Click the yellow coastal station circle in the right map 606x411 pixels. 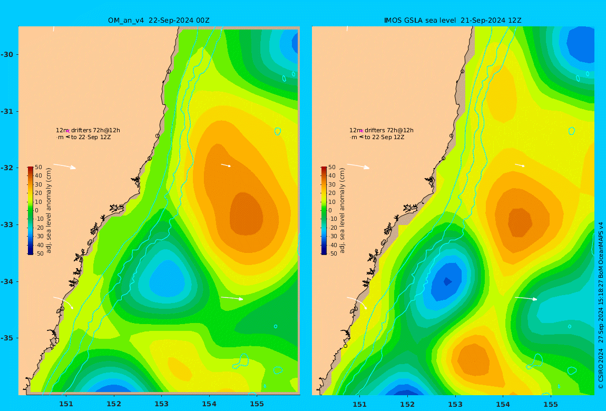346,346
